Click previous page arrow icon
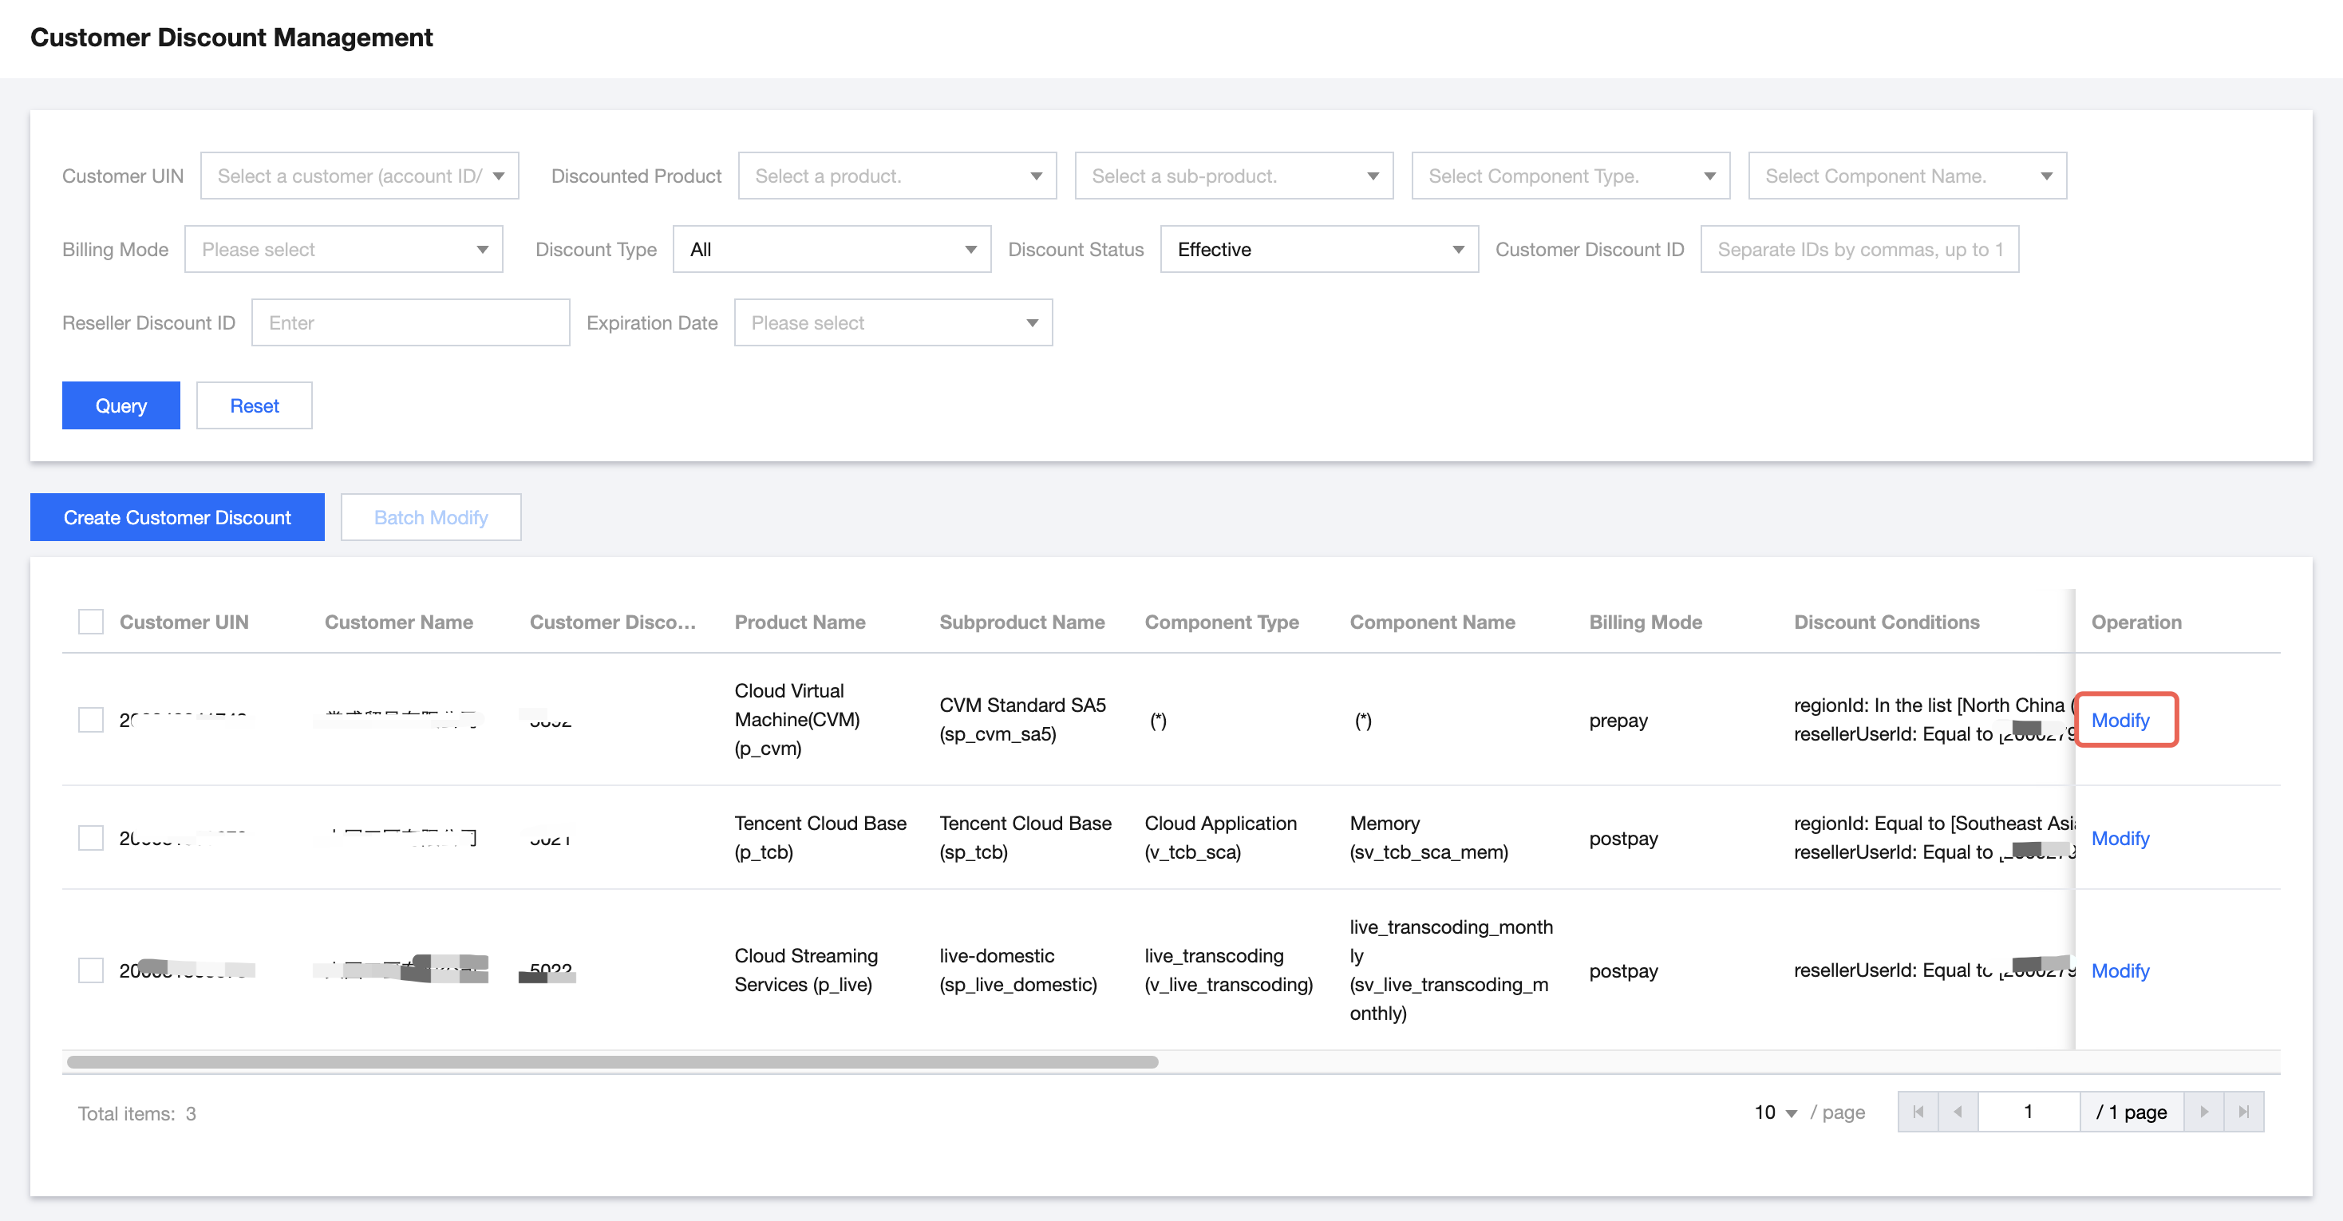Screen dimensions: 2343x1221 (x=1958, y=1112)
